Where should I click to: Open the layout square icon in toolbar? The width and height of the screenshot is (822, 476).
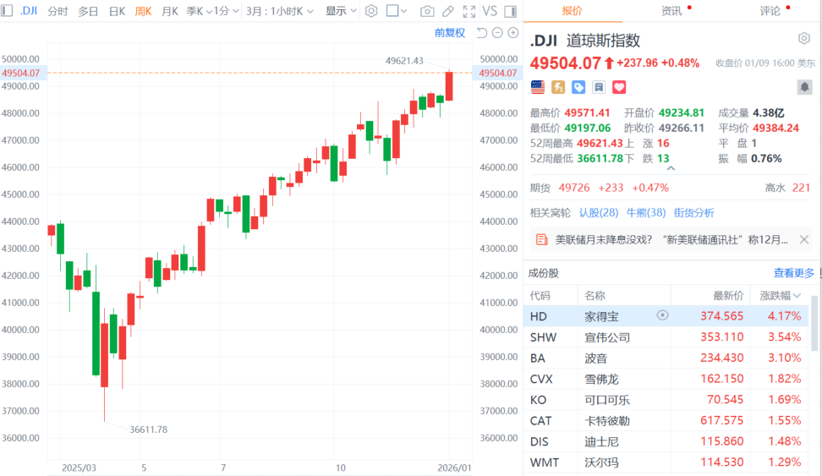coord(392,10)
